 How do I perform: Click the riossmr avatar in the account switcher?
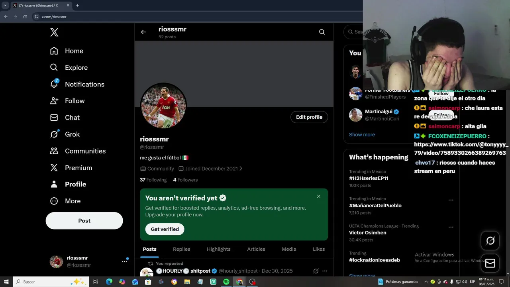[56, 261]
